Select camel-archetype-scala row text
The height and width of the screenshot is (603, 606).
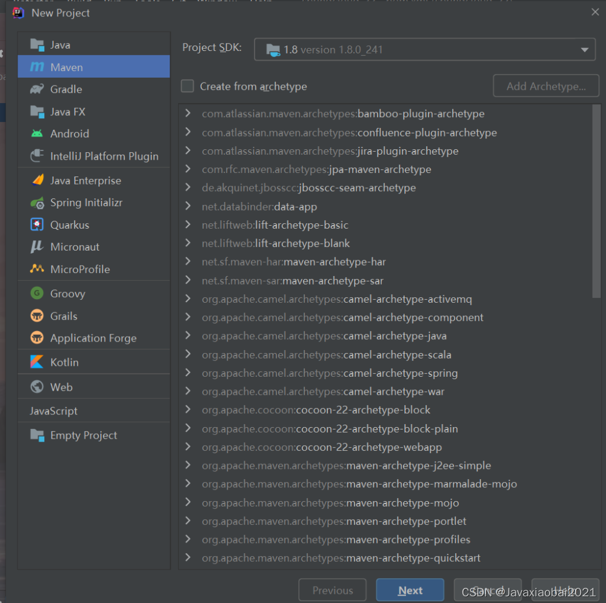[x=327, y=355]
